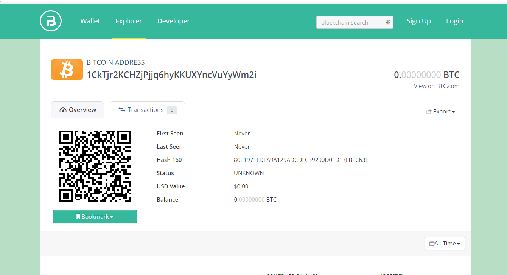The height and width of the screenshot is (275, 507).
Task: Click the Sign Up link
Action: [418, 21]
